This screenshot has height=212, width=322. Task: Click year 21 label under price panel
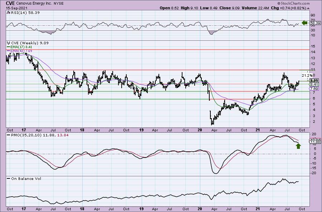[258, 130]
